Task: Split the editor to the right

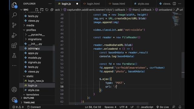Action: 174,4
